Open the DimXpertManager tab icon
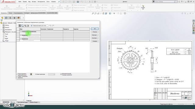 click(x=14, y=18)
